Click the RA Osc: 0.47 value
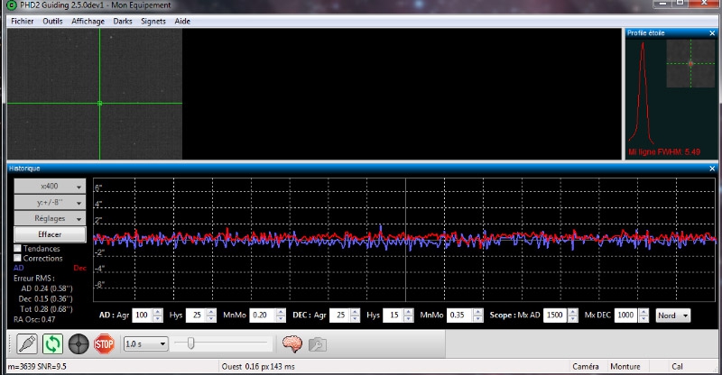Image resolution: width=722 pixels, height=375 pixels. pos(34,319)
